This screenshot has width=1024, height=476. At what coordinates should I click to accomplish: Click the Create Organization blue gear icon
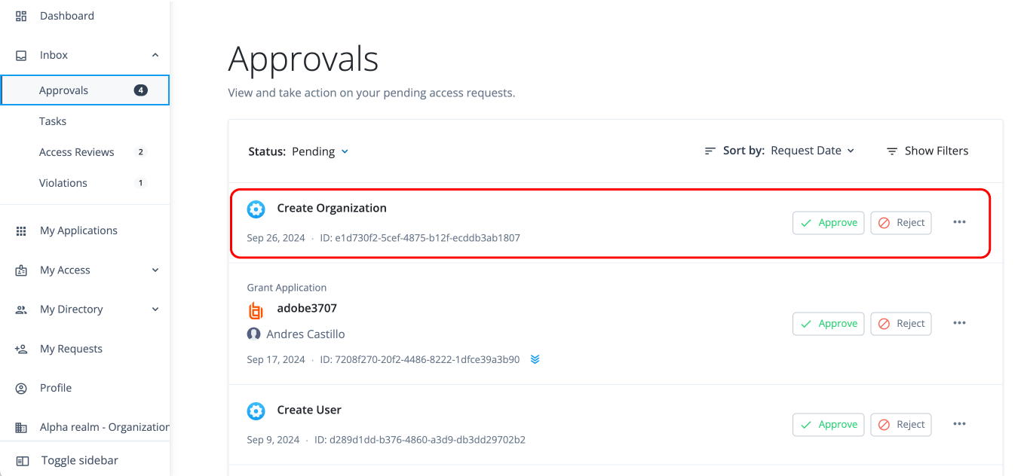pyautogui.click(x=256, y=209)
